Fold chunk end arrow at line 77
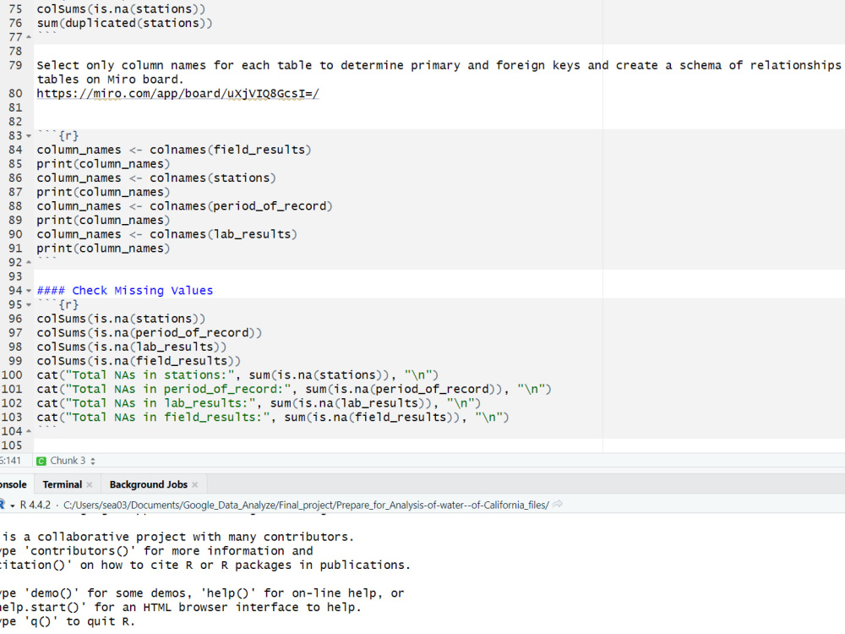Viewport: 845px width, 634px height. click(29, 37)
